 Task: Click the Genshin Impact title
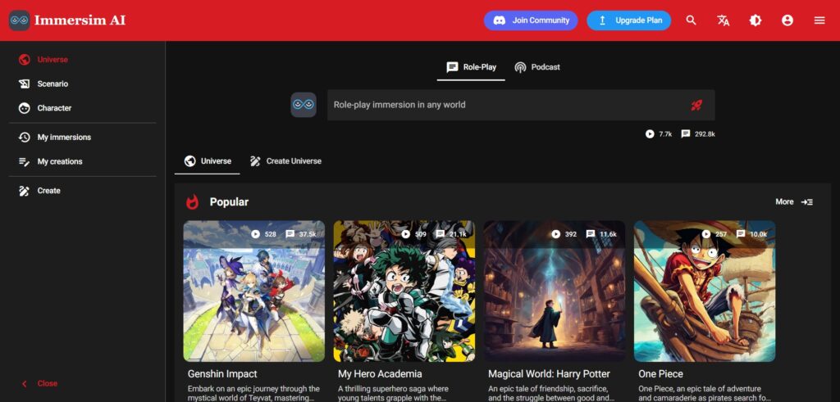[x=222, y=373]
